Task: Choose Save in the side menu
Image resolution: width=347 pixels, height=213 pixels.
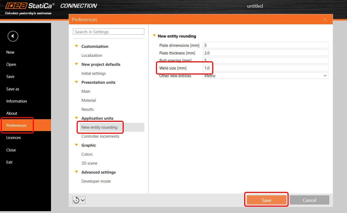Action: 10,76
